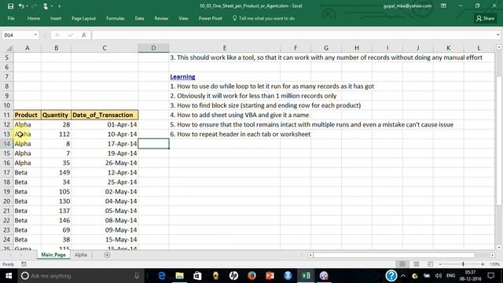Viewport: 503px width, 283px height.
Task: Click cell with quantity 149
Action: 56,173
